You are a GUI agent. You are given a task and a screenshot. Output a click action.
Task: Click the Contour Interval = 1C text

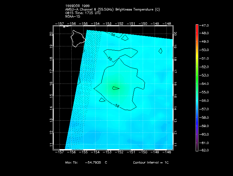[151, 163]
